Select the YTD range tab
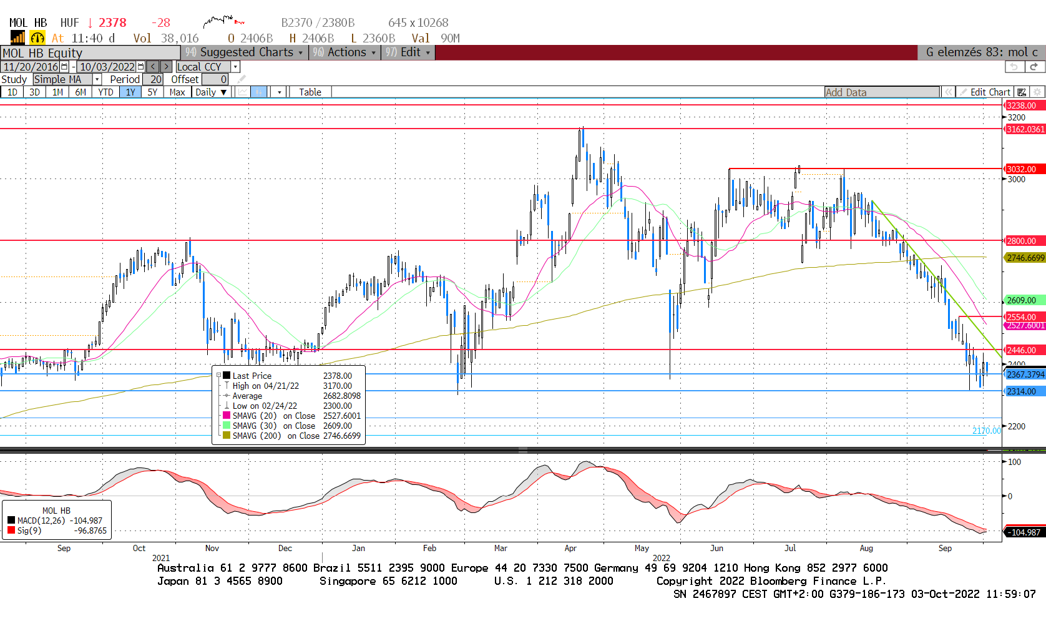 (105, 92)
